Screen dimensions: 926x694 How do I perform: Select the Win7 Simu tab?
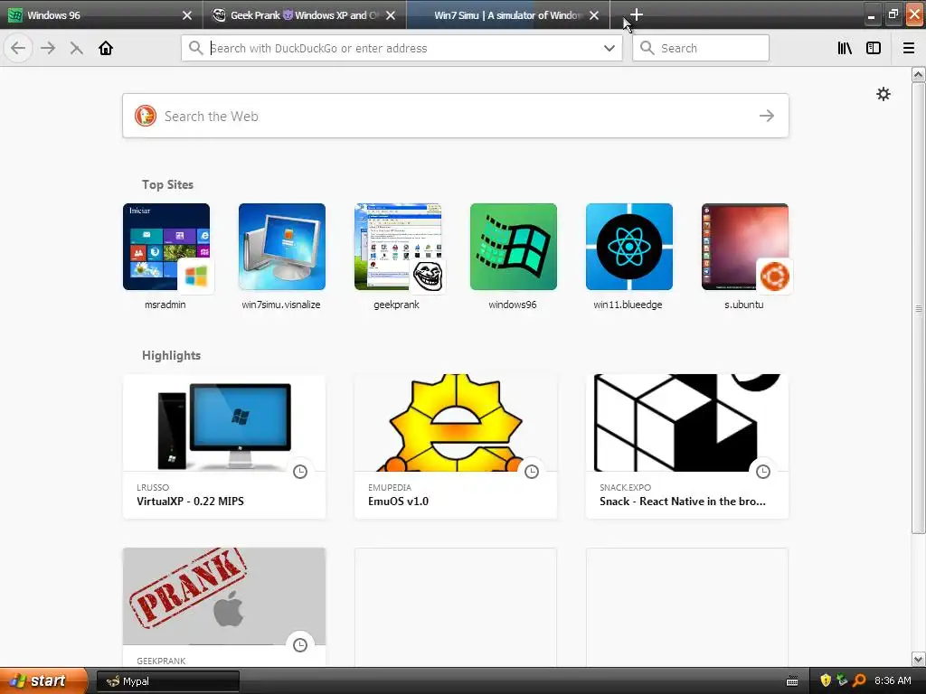click(508, 15)
